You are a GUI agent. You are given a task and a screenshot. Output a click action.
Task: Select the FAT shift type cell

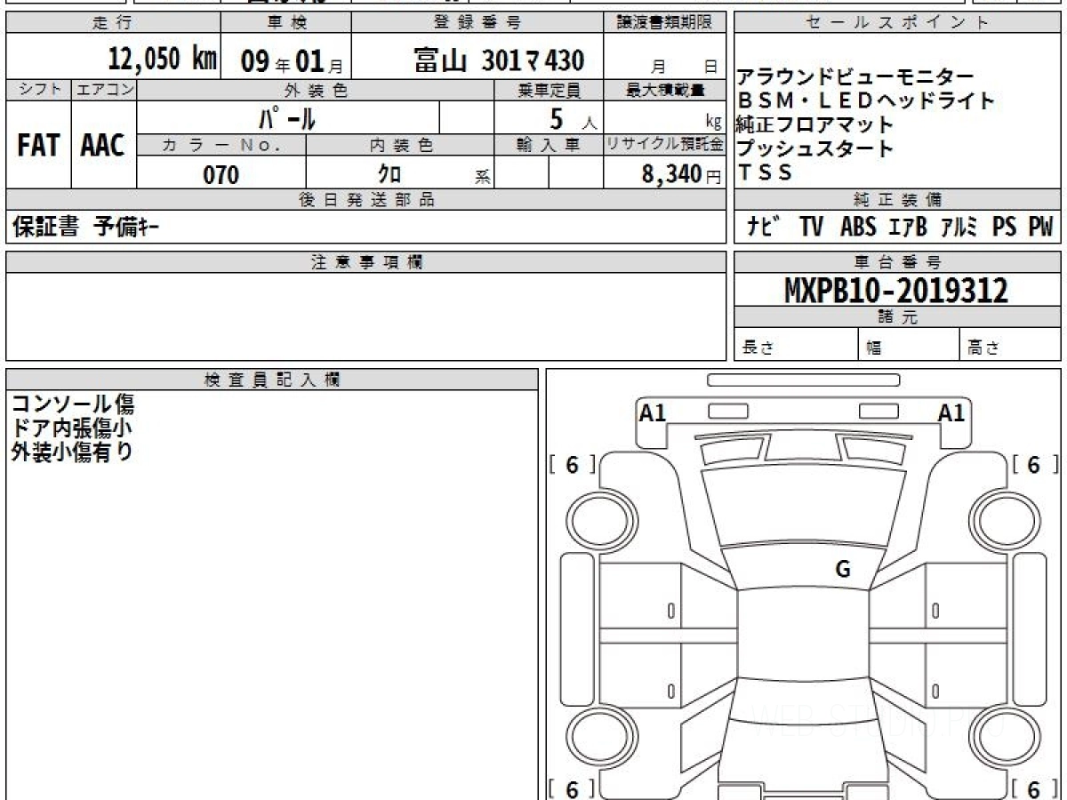click(x=38, y=147)
